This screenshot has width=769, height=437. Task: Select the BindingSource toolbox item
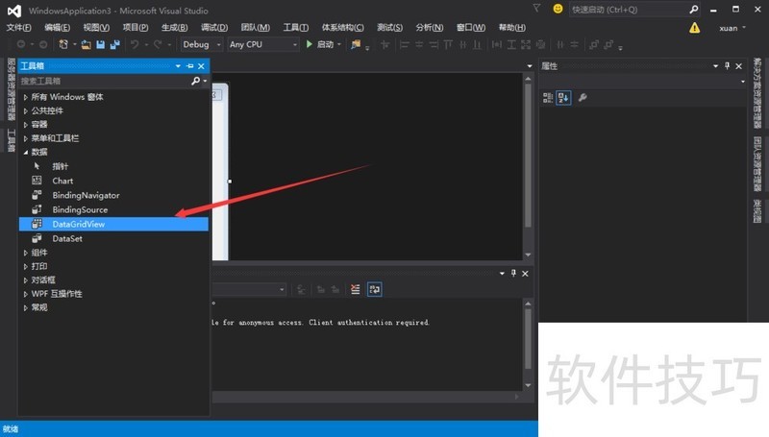(x=113, y=209)
